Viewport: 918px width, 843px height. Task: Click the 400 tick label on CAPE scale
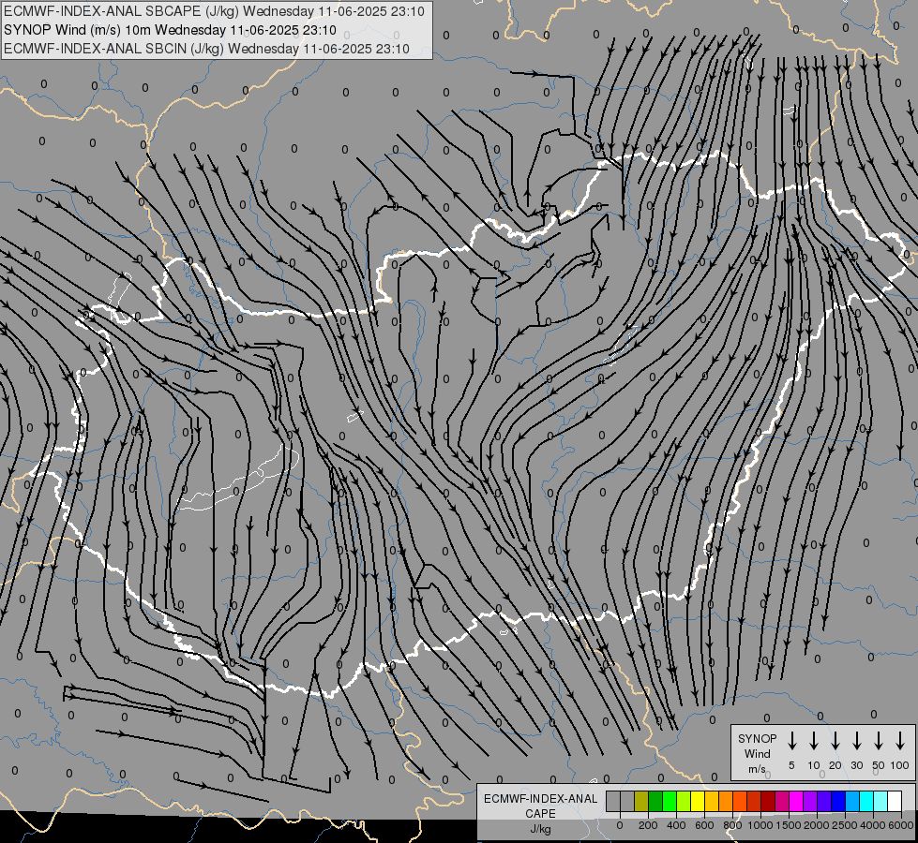click(676, 825)
